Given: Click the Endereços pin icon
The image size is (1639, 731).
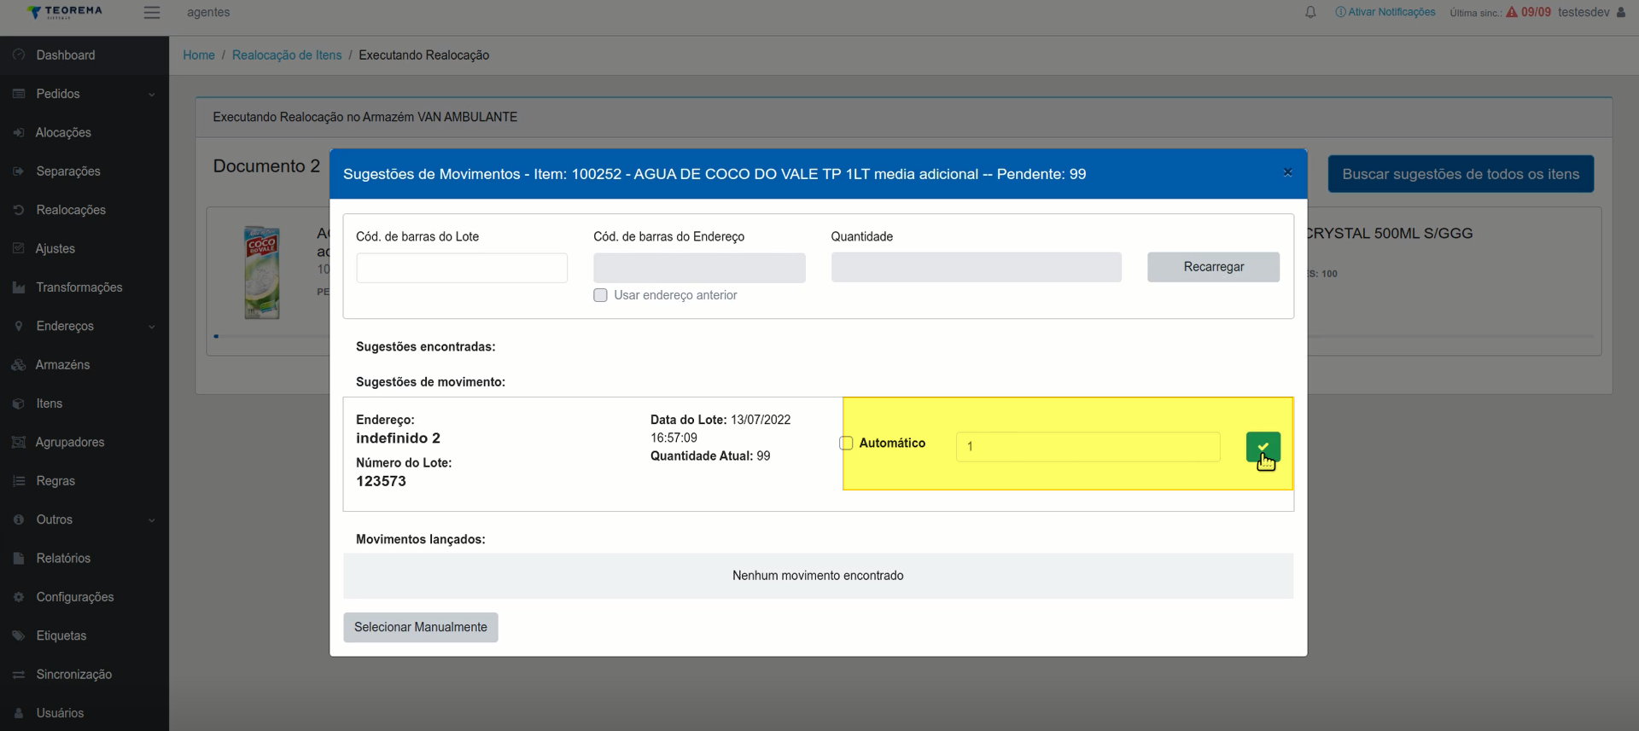Looking at the screenshot, I should tap(19, 326).
